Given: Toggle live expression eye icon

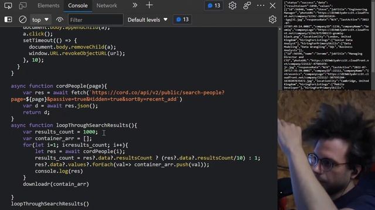Looking at the screenshot, I should pos(60,19).
